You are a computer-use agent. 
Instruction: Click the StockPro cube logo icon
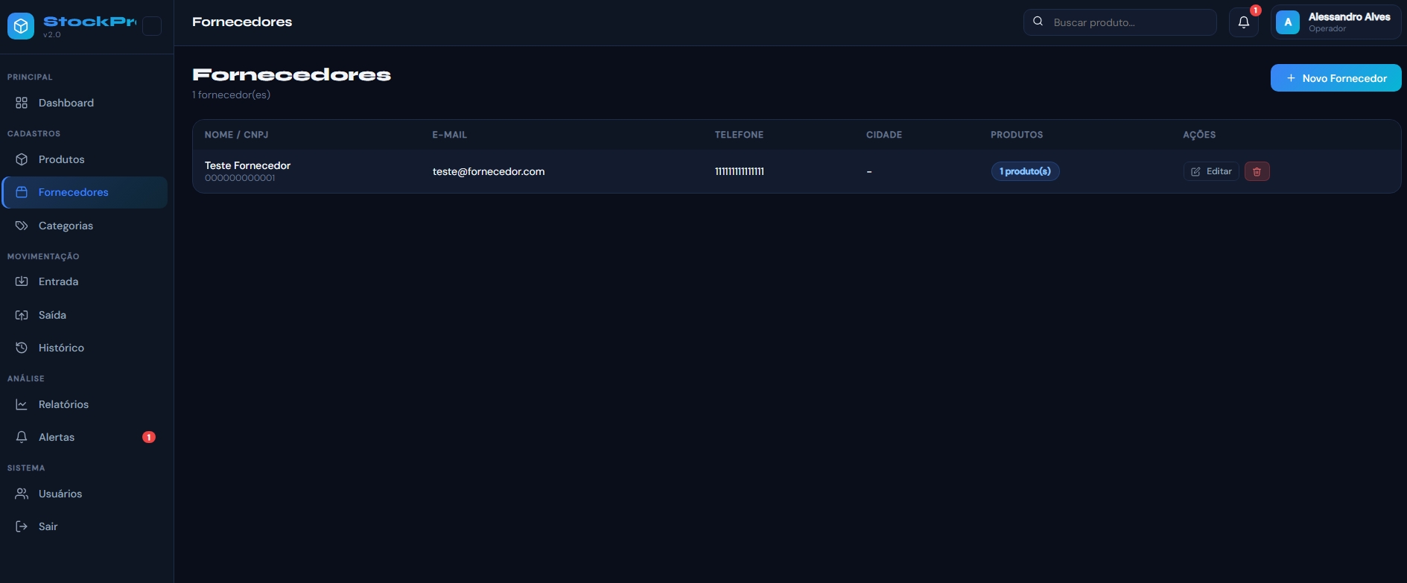(21, 26)
